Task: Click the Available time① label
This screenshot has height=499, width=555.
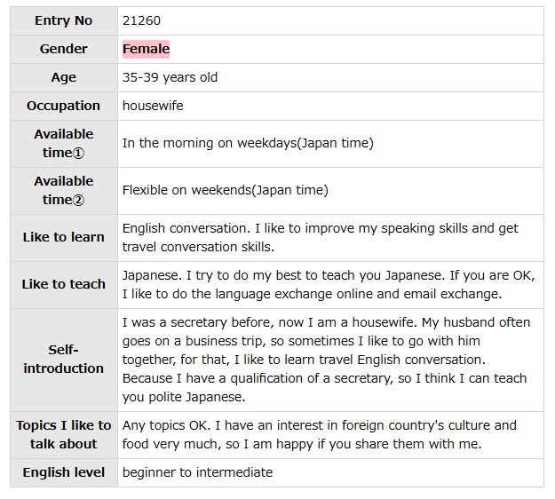Action: 64,143
